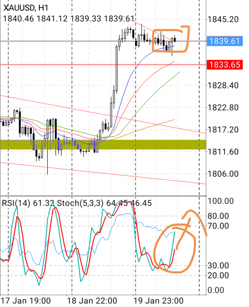Click the 30.00 oscillator scale label
The width and height of the screenshot is (249, 307).
[218, 266]
